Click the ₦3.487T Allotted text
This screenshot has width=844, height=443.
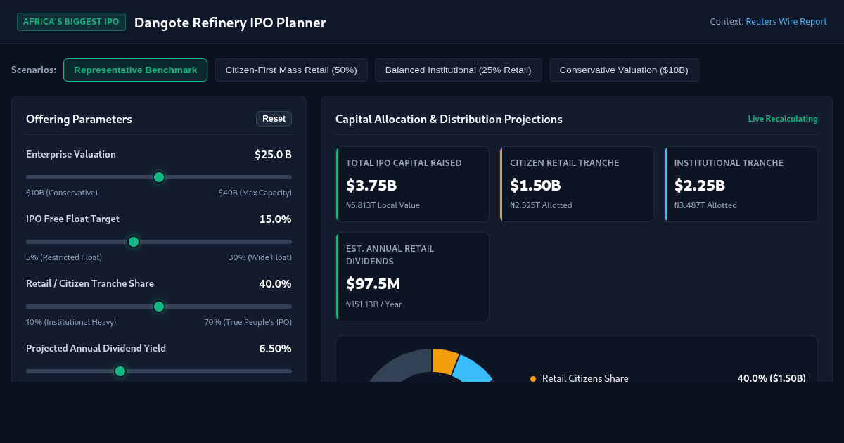click(x=705, y=205)
